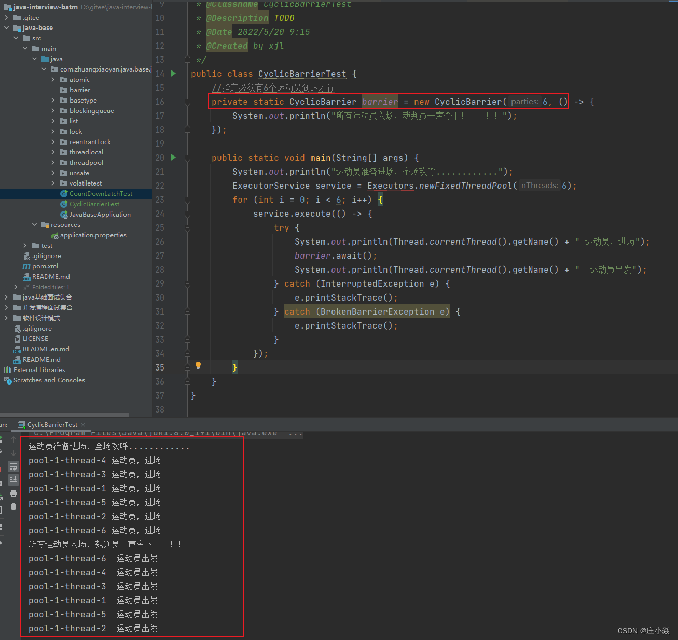Collapse the java-base module node

coord(6,28)
